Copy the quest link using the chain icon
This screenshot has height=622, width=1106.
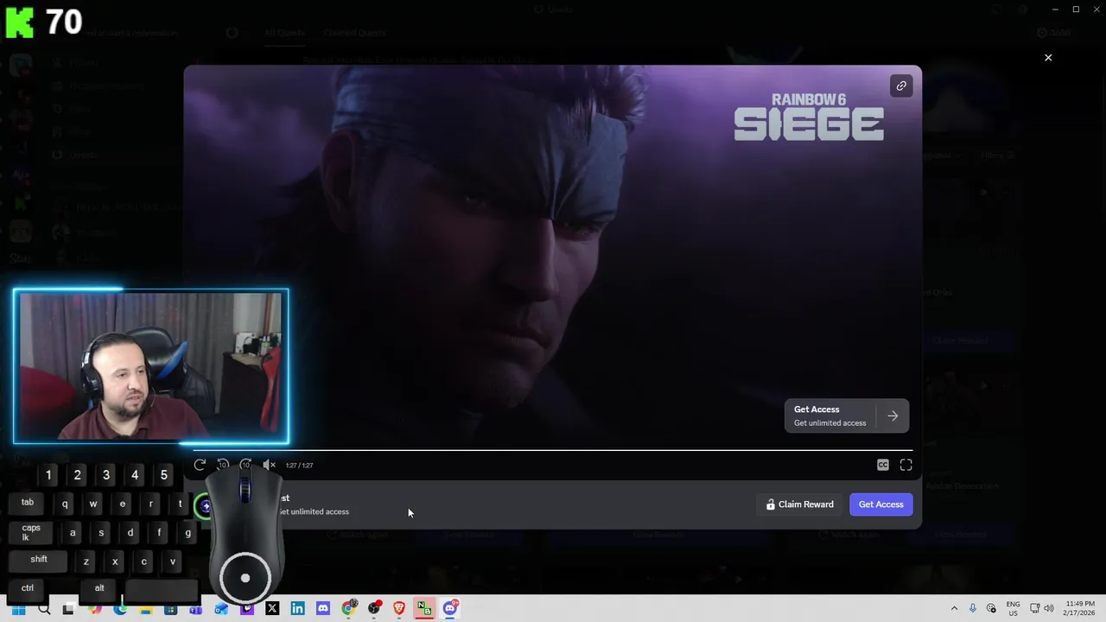click(901, 86)
